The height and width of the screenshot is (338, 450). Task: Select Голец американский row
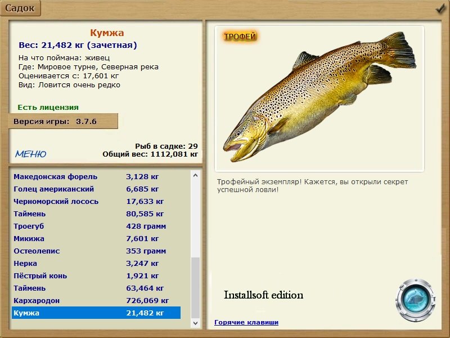(96, 189)
